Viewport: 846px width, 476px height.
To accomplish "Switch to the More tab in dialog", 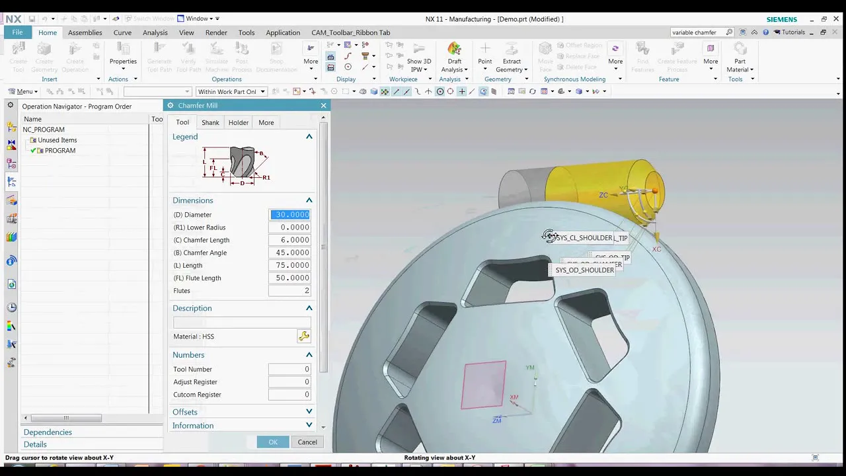I will tap(266, 122).
